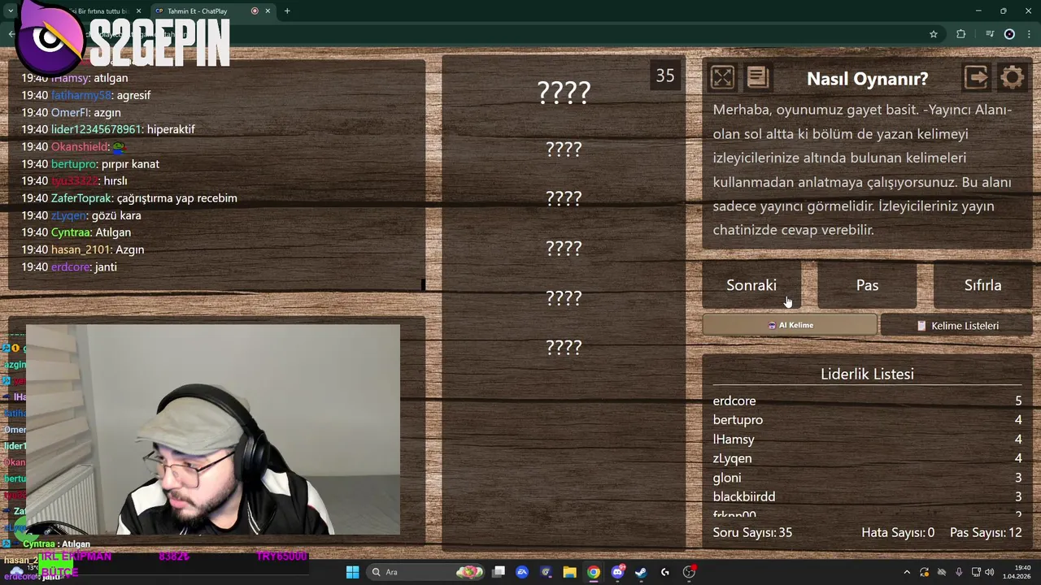This screenshot has height=585, width=1041.
Task: Click lider12345678961's message 'hiperaktif'
Action: click(171, 129)
